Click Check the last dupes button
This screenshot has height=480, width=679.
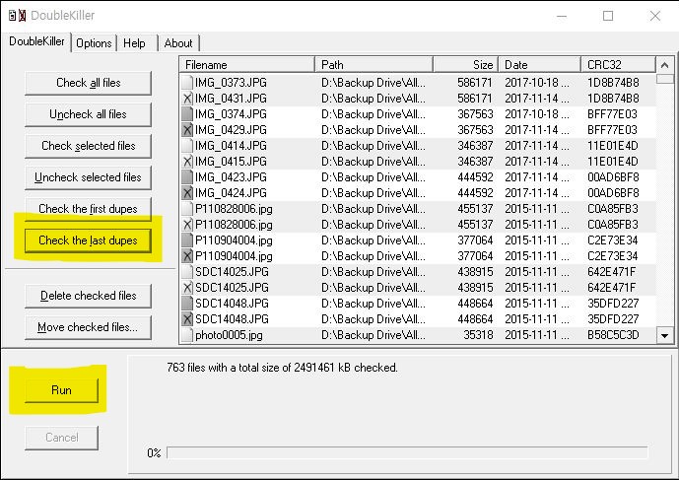point(89,240)
